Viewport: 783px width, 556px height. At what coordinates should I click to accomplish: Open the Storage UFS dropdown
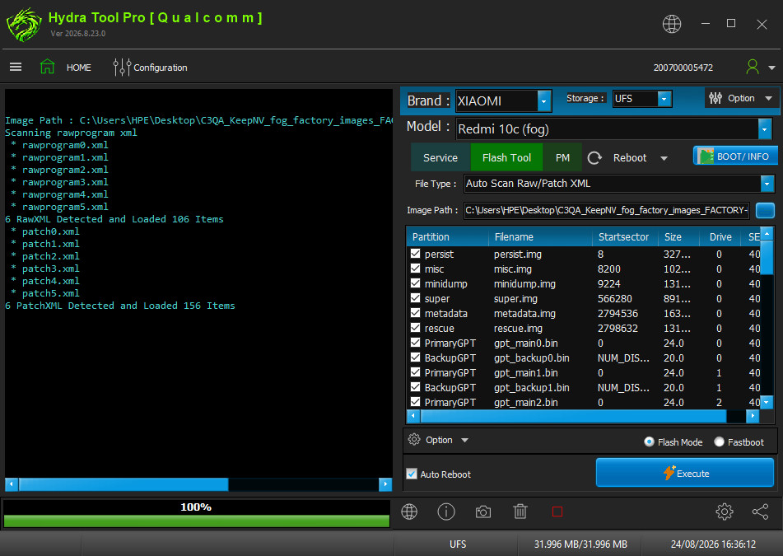(664, 99)
